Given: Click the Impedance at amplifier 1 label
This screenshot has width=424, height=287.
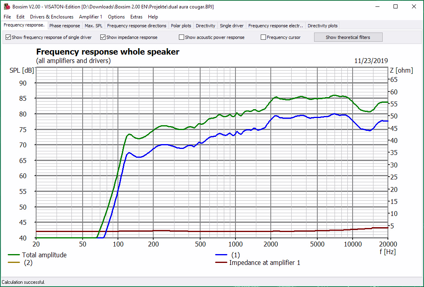Looking at the screenshot, I should (x=265, y=263).
